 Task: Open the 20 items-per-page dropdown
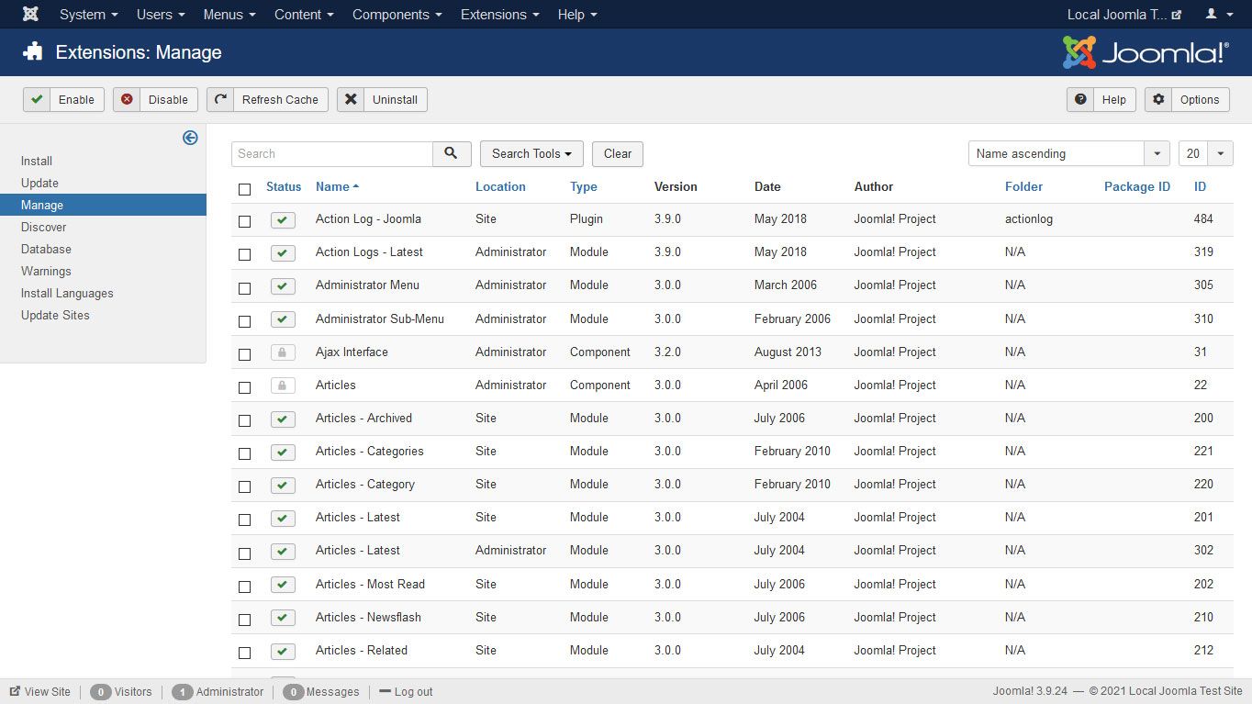pyautogui.click(x=1206, y=153)
